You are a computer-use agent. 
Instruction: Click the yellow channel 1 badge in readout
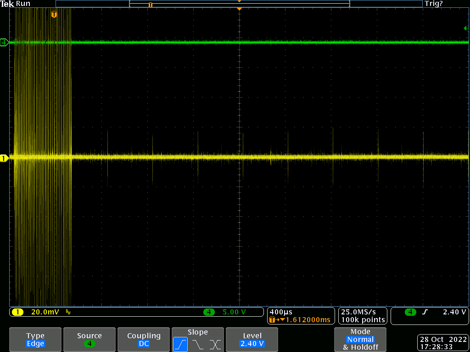pyautogui.click(x=17, y=312)
